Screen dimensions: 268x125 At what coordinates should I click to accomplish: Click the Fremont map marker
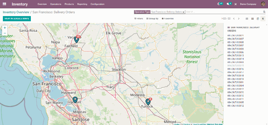tap(75, 100)
